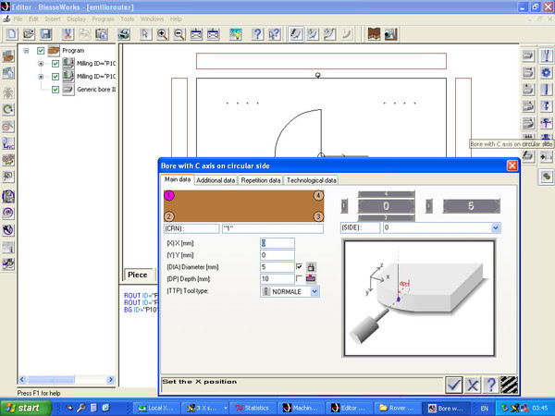This screenshot has width=555, height=416.
Task: Open the Local X taskbar button
Action: tap(157, 408)
